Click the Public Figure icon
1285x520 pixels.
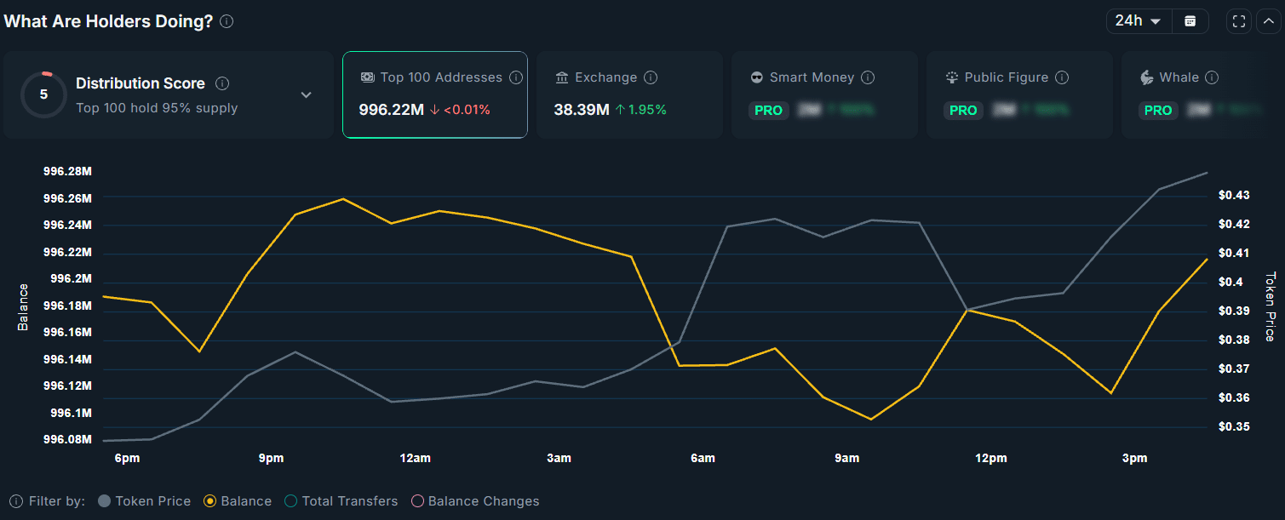click(951, 77)
